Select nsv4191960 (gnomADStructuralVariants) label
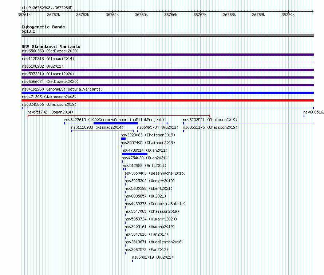This screenshot has height=275, width=324. coord(62,89)
